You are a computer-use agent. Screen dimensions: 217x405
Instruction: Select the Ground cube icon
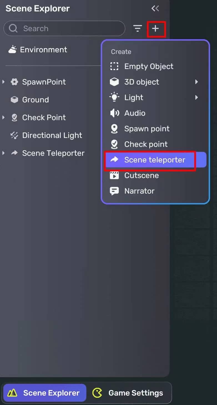tap(14, 100)
